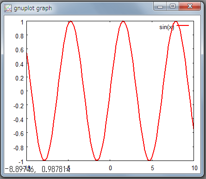206x179 pixels.
Task: Click the x-axis label 10
Action: (194, 168)
